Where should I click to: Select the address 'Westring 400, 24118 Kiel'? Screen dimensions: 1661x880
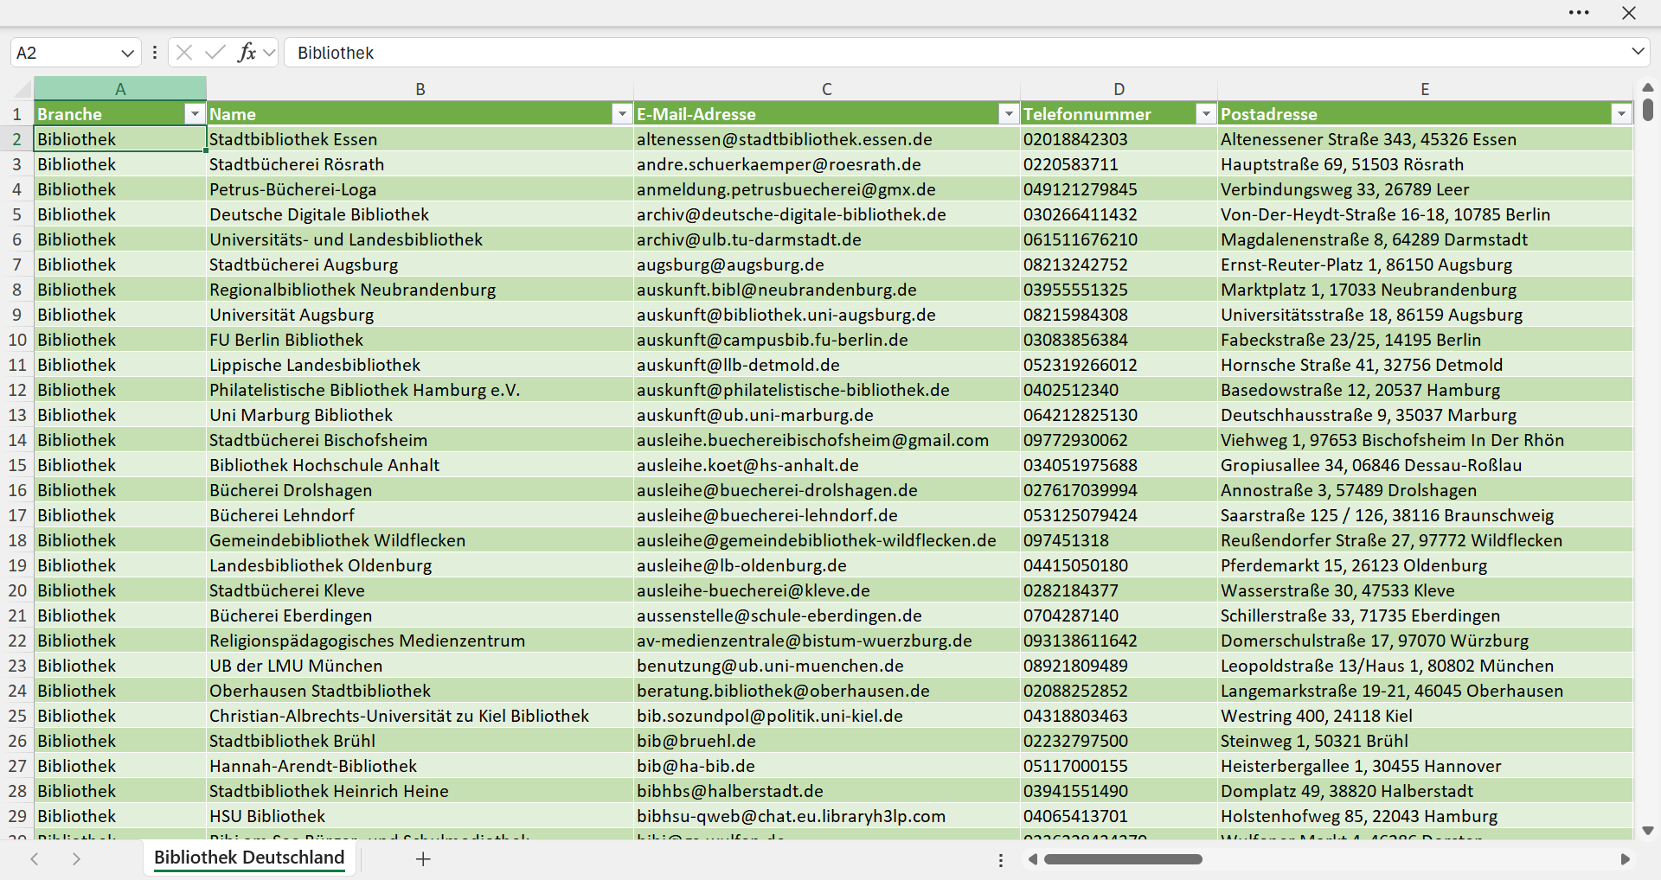(1426, 716)
